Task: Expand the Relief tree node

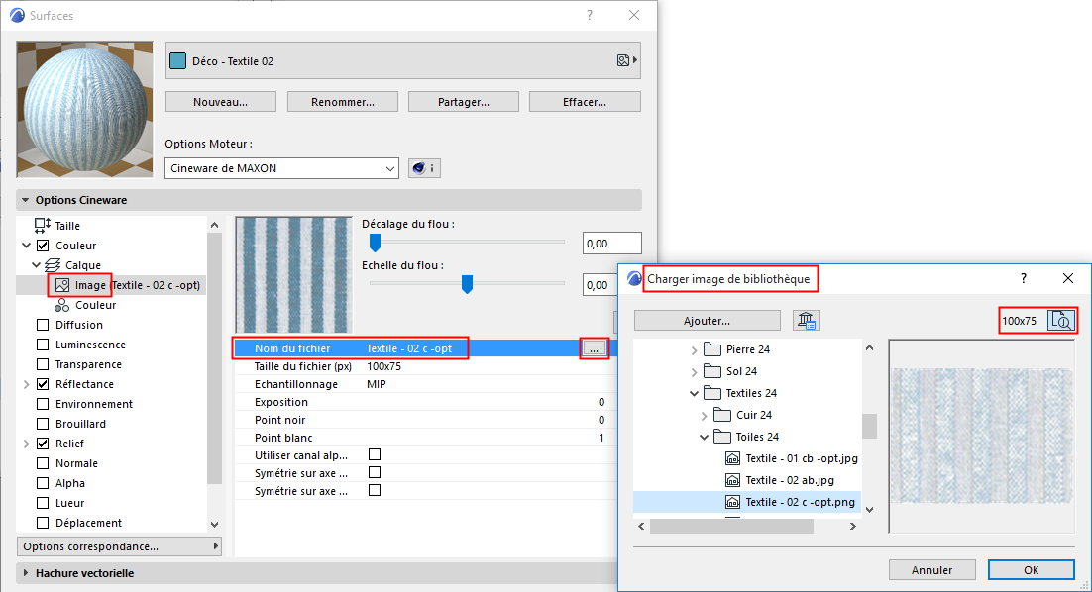Action: (27, 444)
